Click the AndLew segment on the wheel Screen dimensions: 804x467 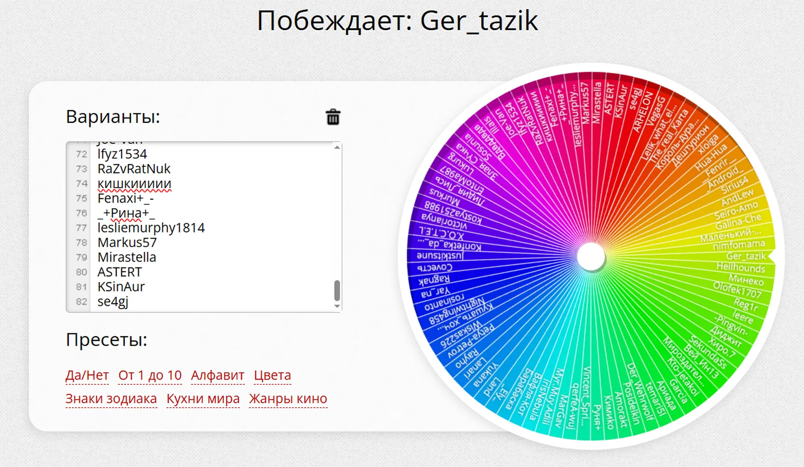pyautogui.click(x=738, y=197)
